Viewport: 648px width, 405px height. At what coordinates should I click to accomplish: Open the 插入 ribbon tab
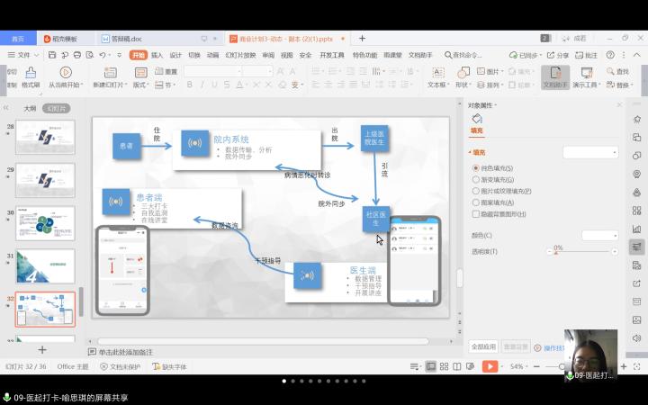pyautogui.click(x=157, y=55)
